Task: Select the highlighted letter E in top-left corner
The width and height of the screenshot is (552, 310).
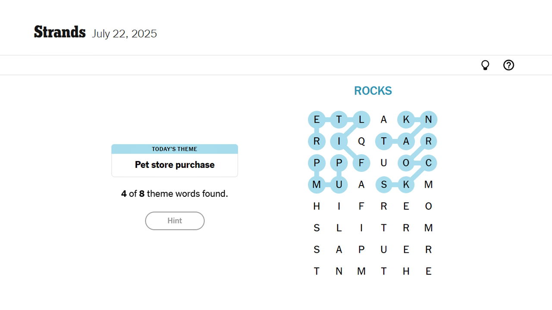Action: pos(317,120)
